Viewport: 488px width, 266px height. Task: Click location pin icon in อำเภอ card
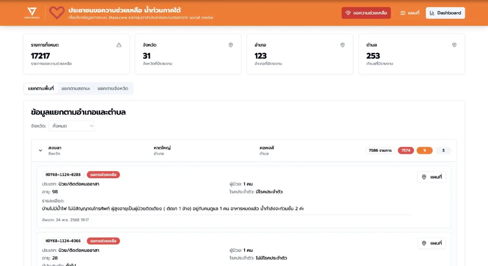[342, 45]
